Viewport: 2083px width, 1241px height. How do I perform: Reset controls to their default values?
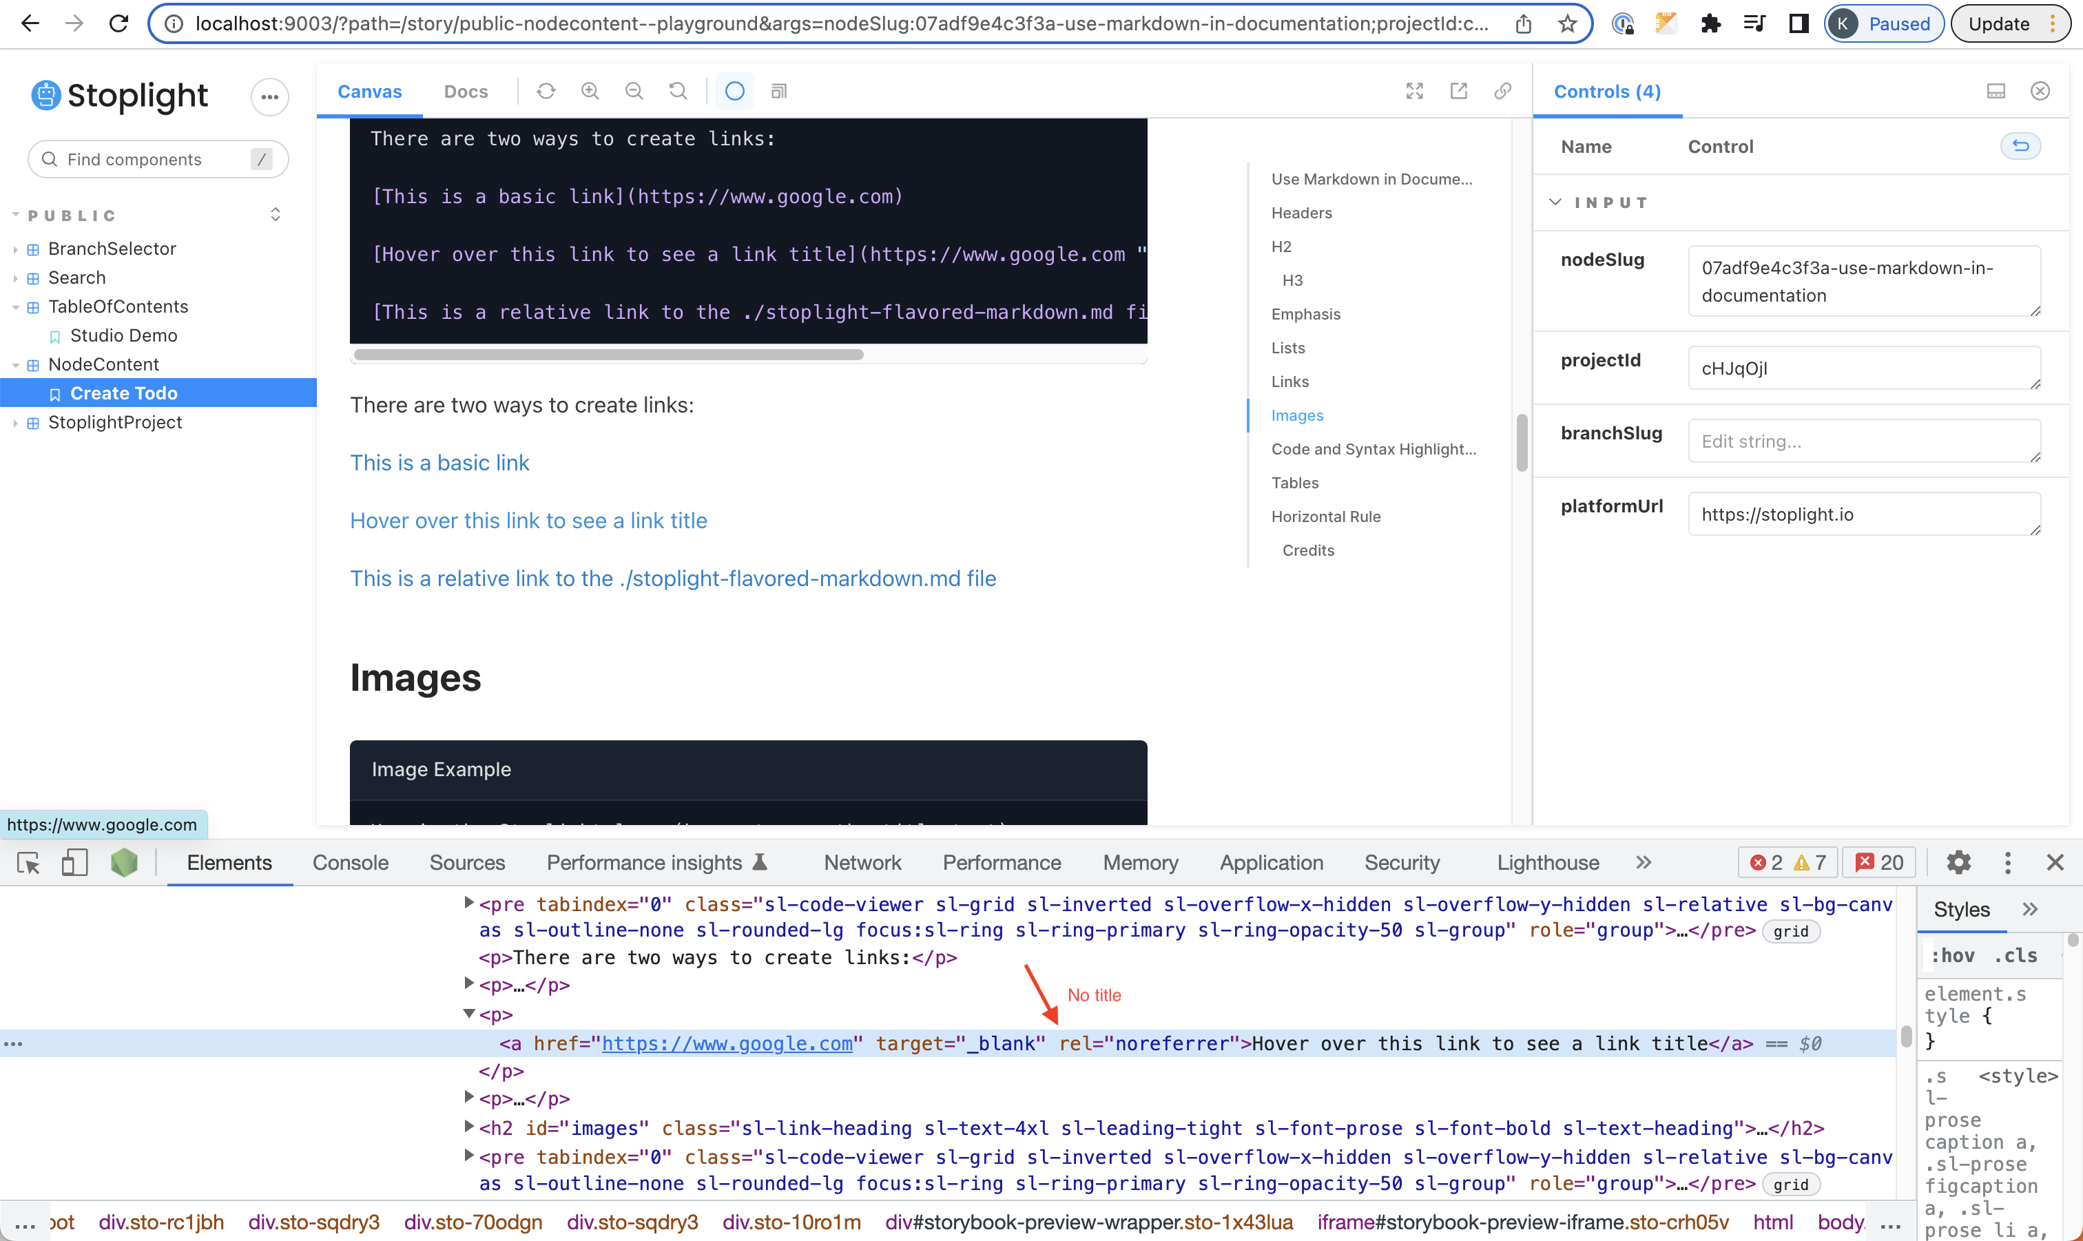pyautogui.click(x=2021, y=145)
